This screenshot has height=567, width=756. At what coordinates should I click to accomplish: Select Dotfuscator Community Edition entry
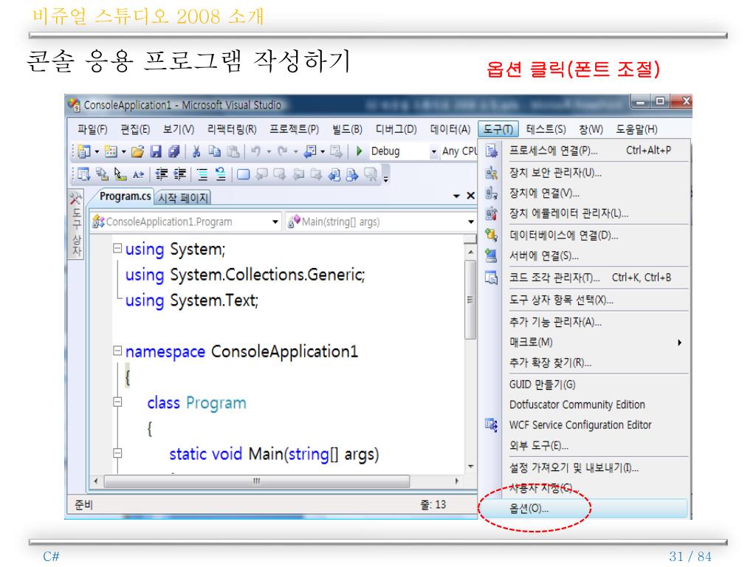pyautogui.click(x=585, y=405)
